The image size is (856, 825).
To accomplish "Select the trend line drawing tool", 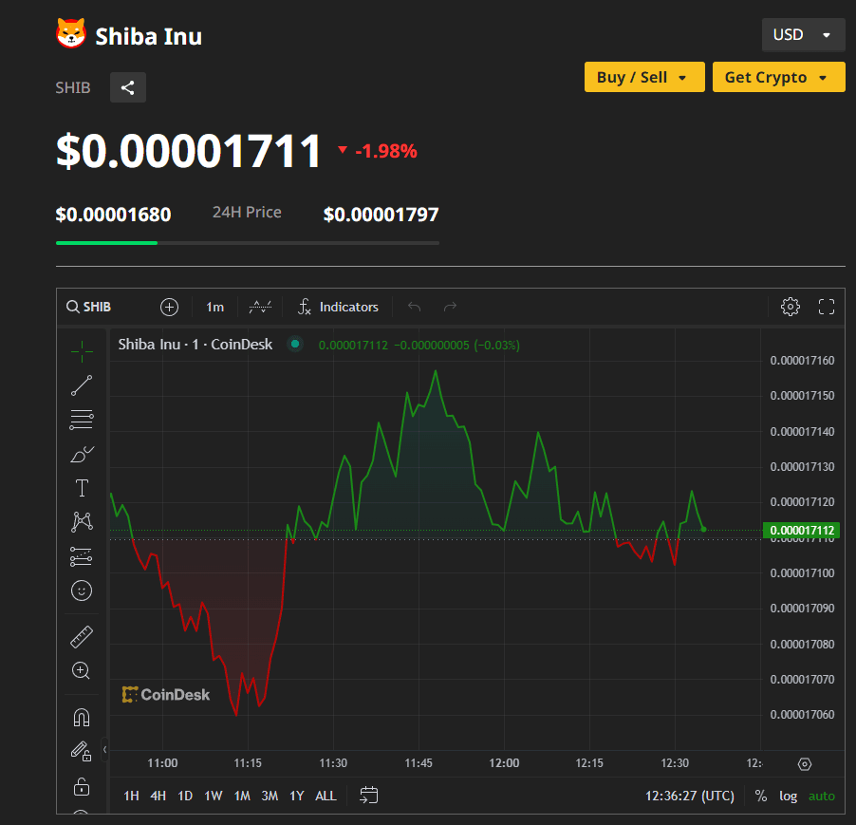I will coord(82,385).
